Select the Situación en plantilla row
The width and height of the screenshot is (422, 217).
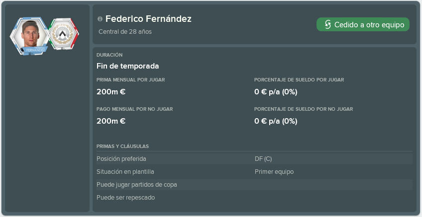click(254, 172)
